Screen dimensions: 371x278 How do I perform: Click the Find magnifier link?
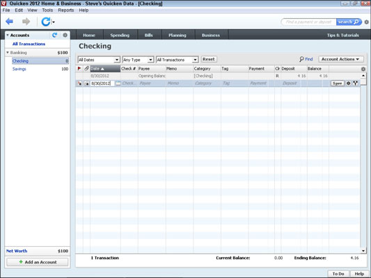tap(306, 59)
